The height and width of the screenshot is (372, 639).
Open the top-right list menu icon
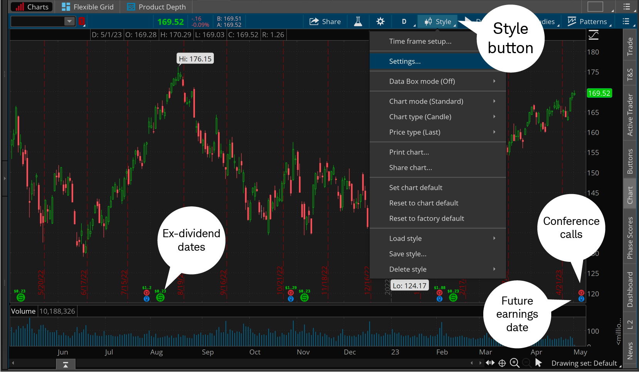(627, 7)
